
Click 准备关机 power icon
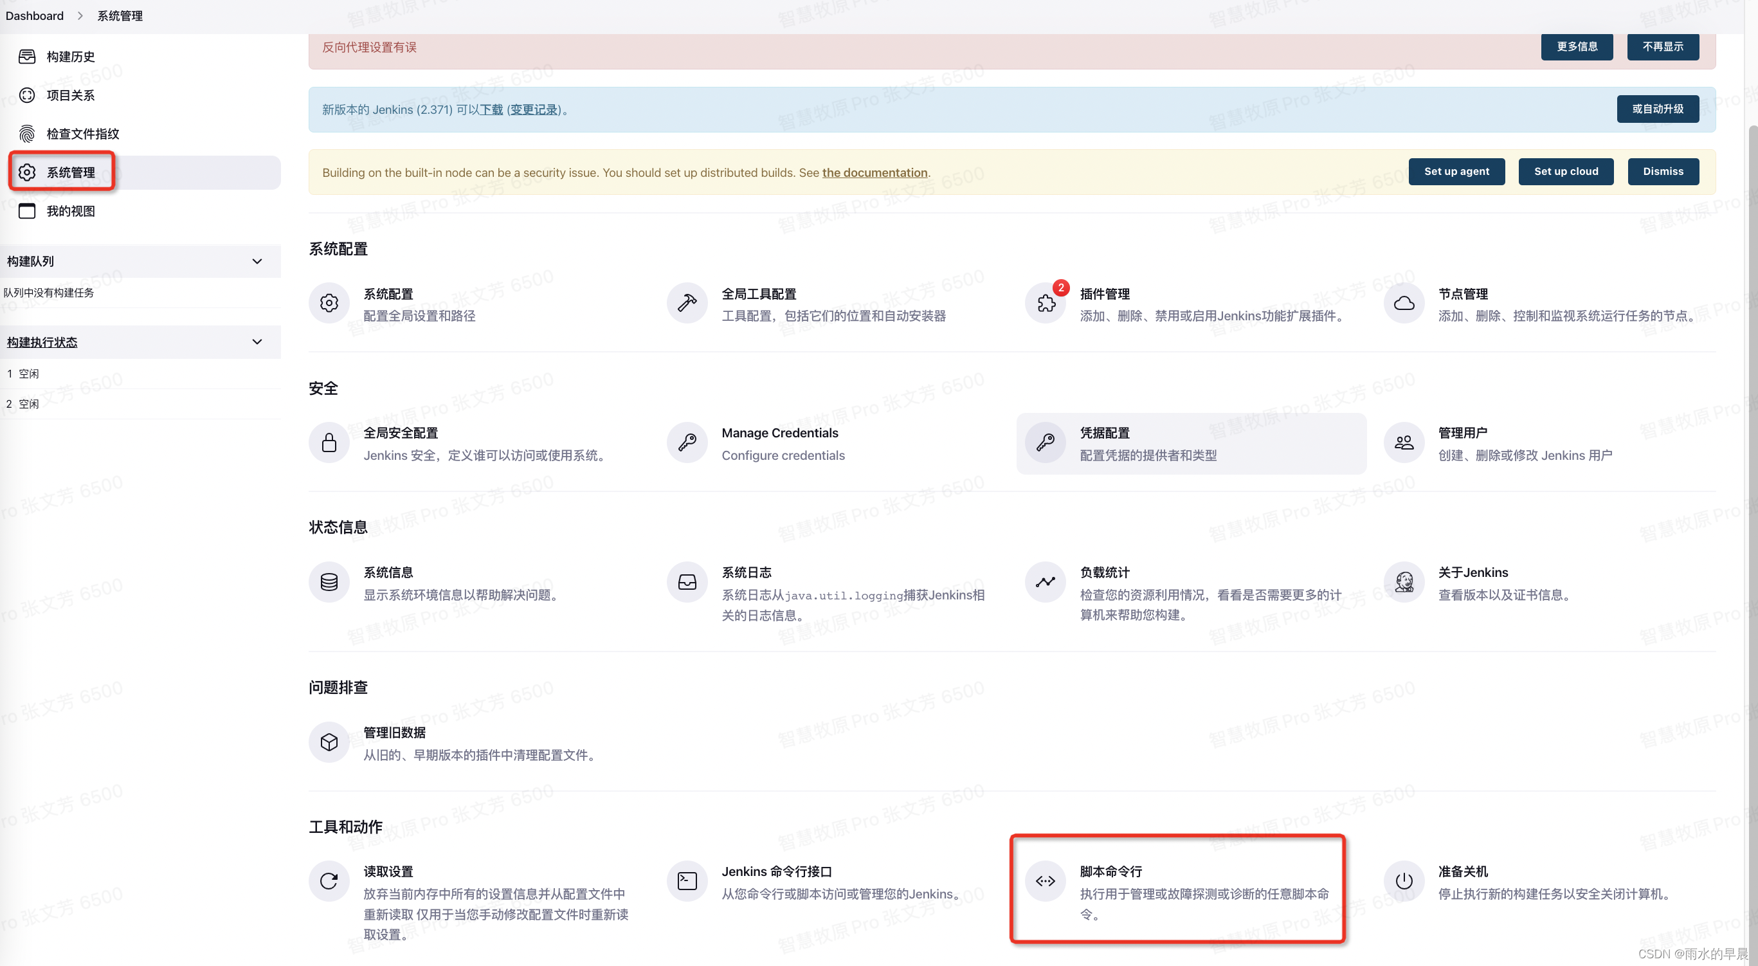(1404, 880)
